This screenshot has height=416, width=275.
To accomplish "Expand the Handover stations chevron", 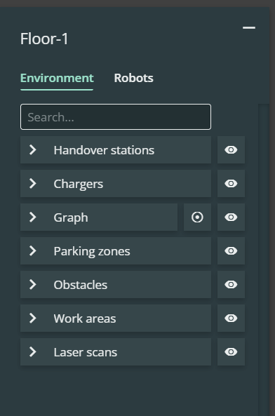I will [32, 150].
